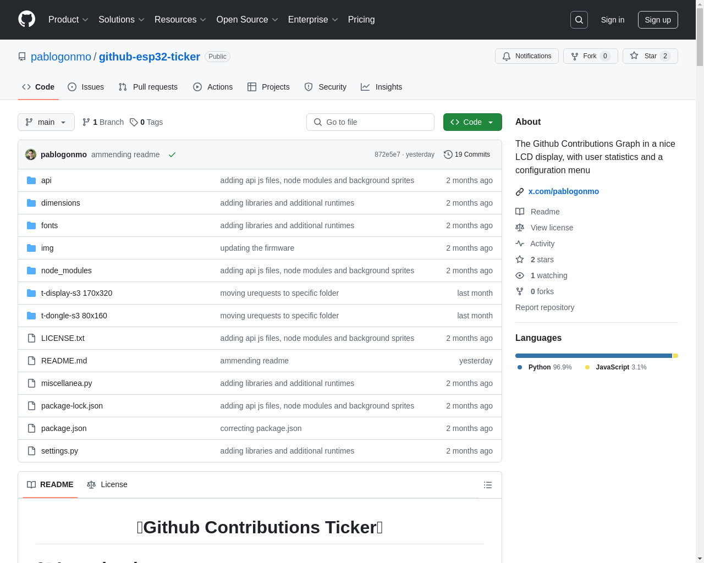Click the t-display-s3 170x320 folder icon
Image resolution: width=704 pixels, height=563 pixels.
tap(31, 293)
